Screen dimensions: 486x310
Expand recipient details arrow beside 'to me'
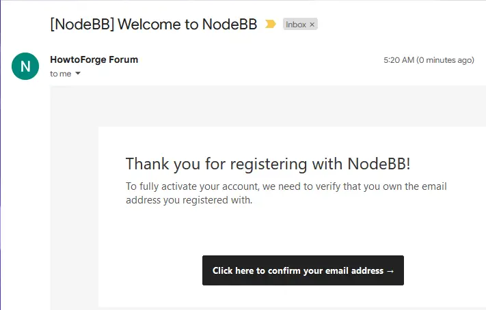click(78, 74)
